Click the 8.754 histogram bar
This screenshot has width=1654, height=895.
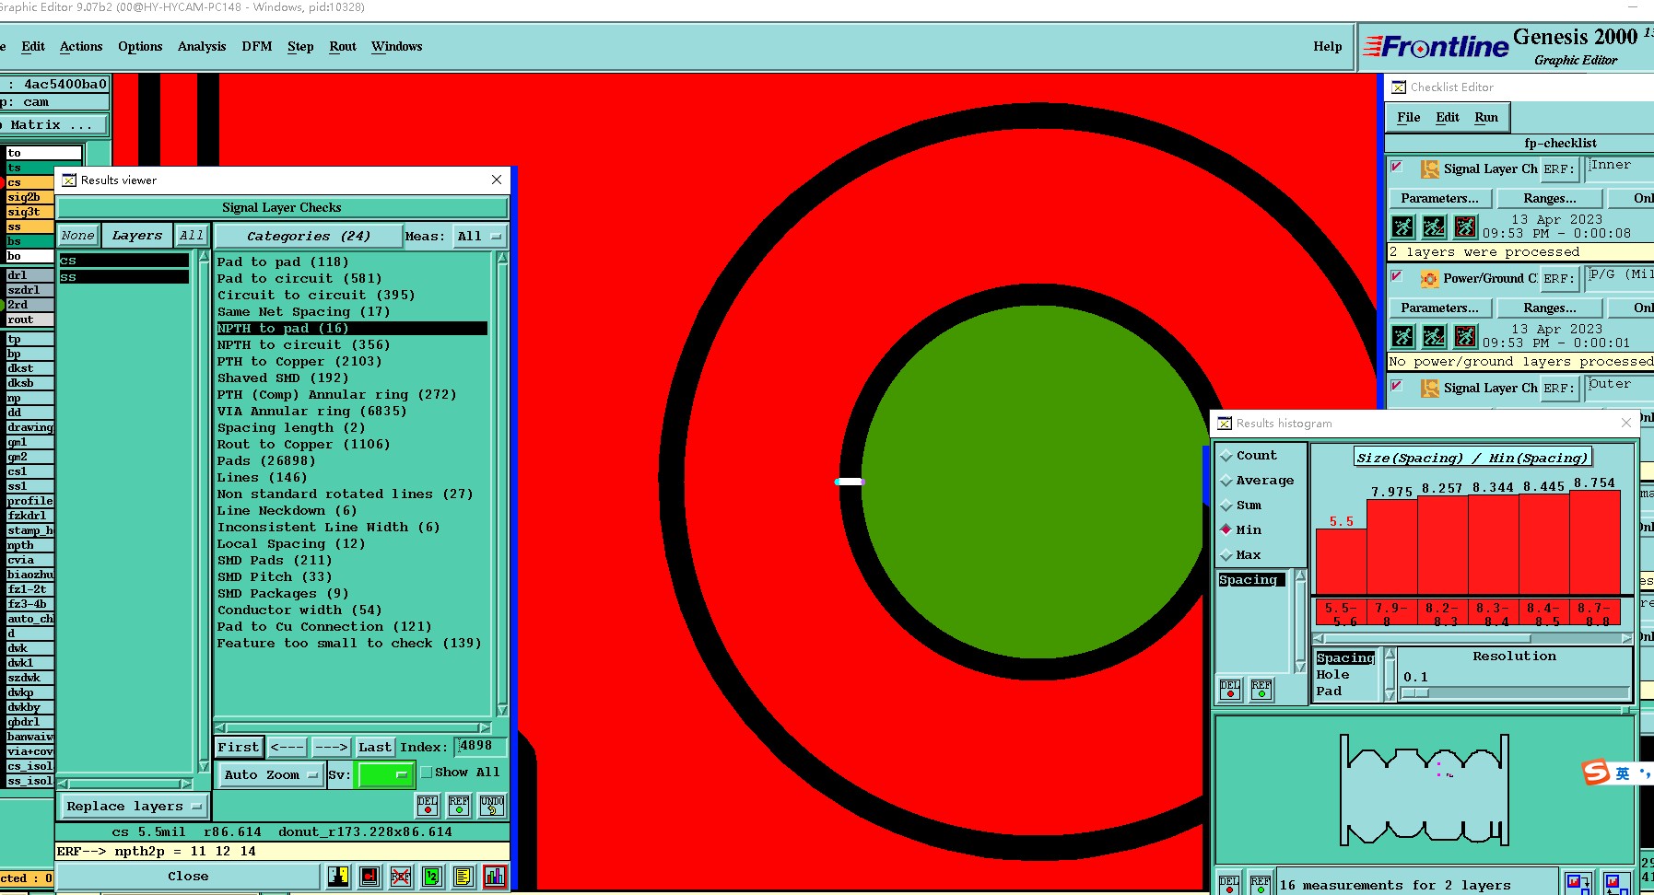pyautogui.click(x=1595, y=542)
